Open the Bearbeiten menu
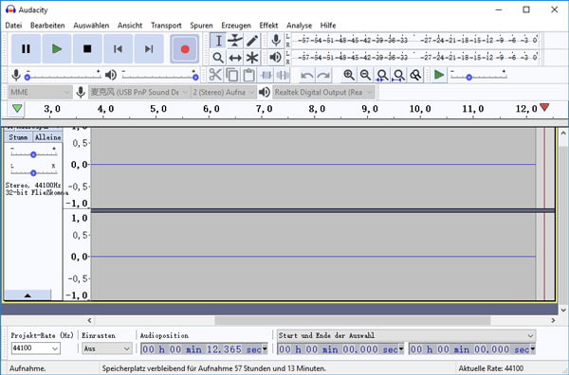The width and height of the screenshot is (569, 375). tap(47, 26)
